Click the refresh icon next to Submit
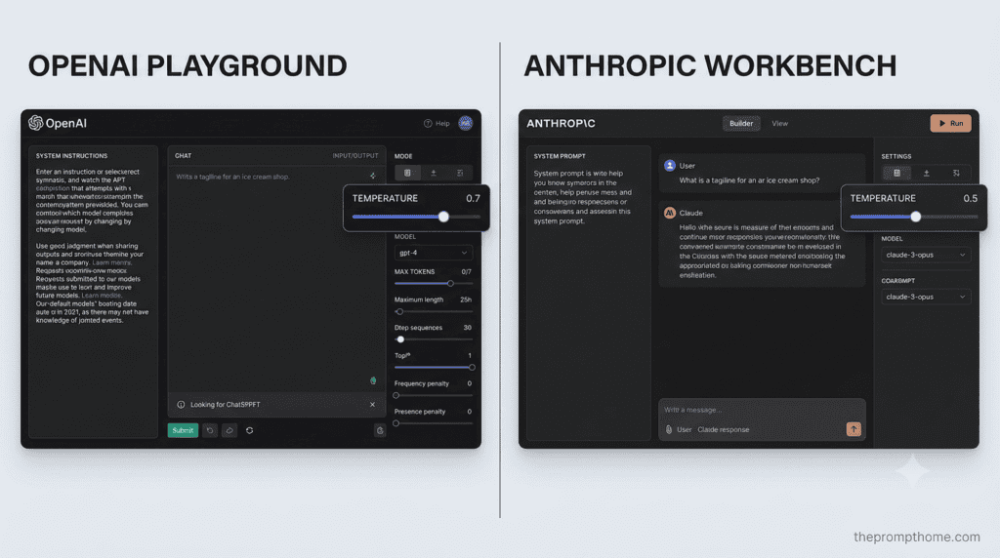This screenshot has width=1000, height=558. pyautogui.click(x=249, y=430)
